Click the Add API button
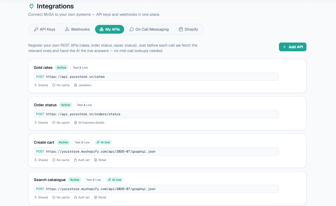 click(293, 47)
